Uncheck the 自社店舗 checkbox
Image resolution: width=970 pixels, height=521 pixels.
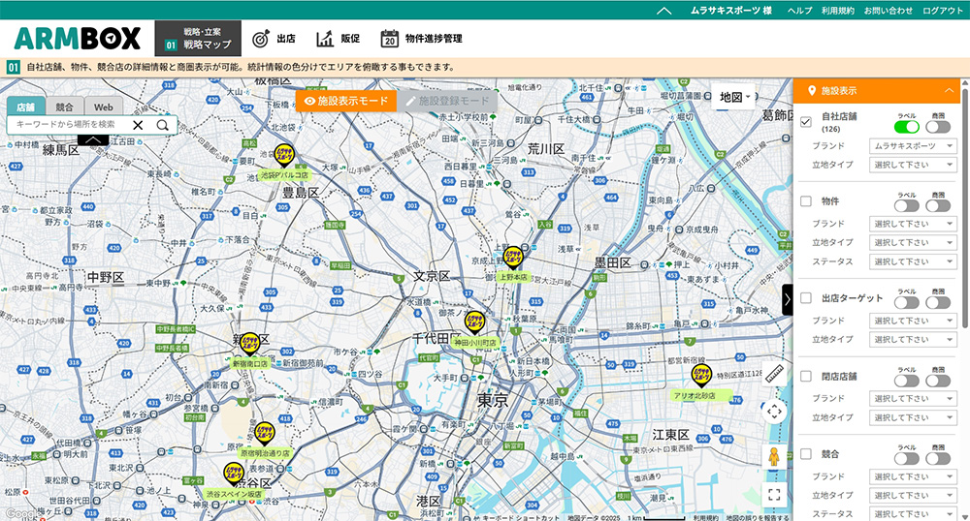click(806, 122)
